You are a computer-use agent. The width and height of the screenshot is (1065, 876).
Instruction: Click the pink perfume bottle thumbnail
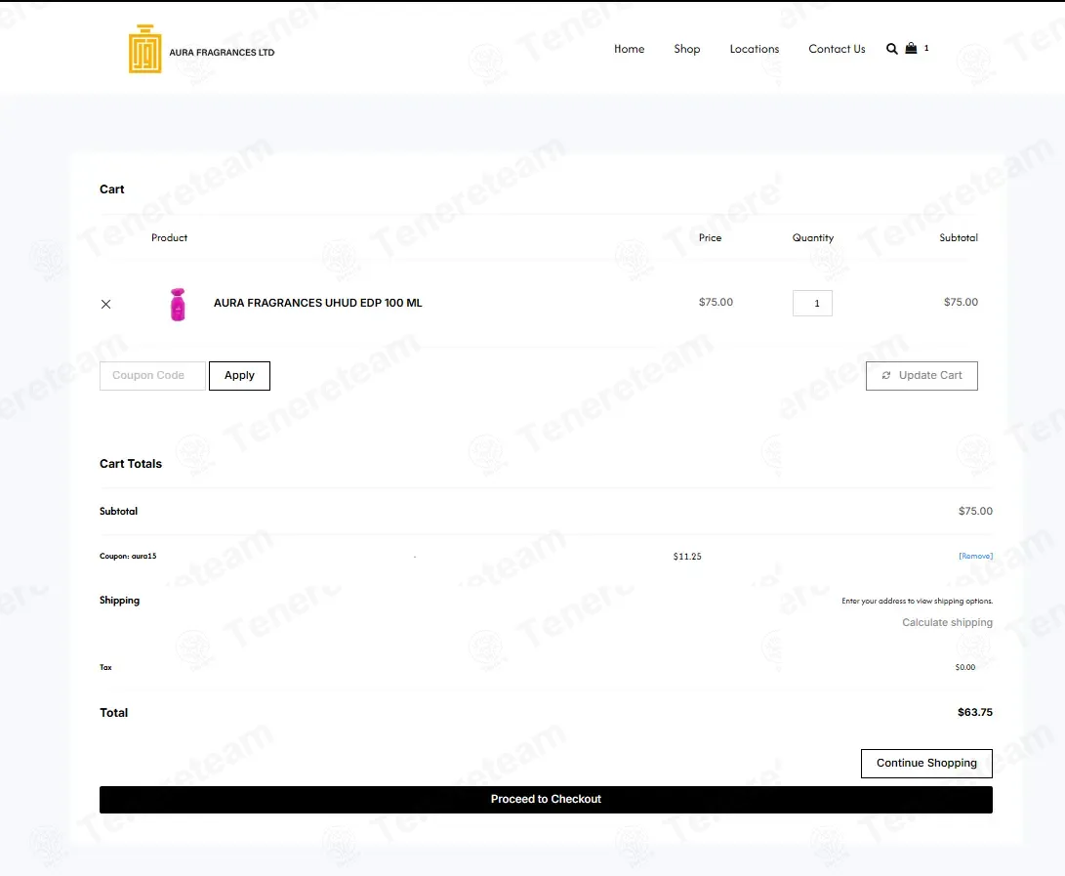tap(178, 305)
